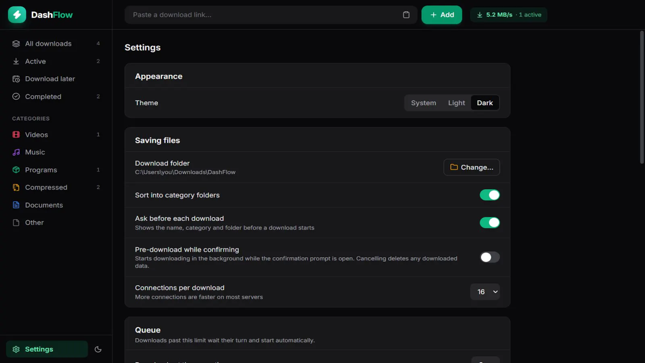Select the Light theme option
This screenshot has width=645, height=363.
456,103
